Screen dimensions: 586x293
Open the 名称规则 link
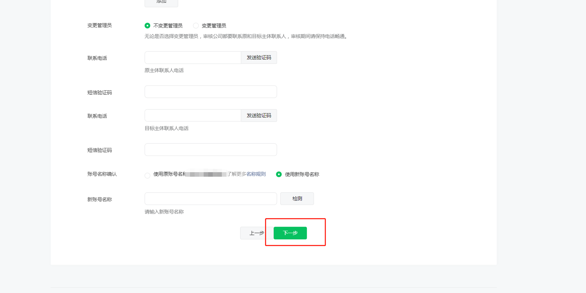point(256,174)
